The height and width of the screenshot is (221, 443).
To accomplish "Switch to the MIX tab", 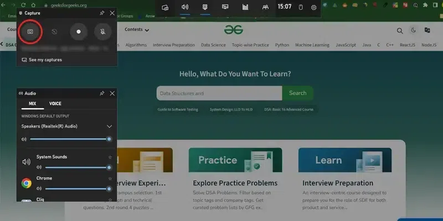I will click(x=33, y=103).
